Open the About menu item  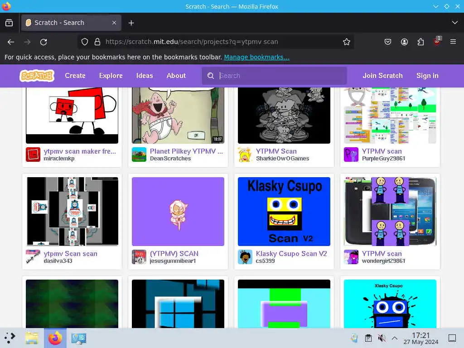pyautogui.click(x=176, y=76)
